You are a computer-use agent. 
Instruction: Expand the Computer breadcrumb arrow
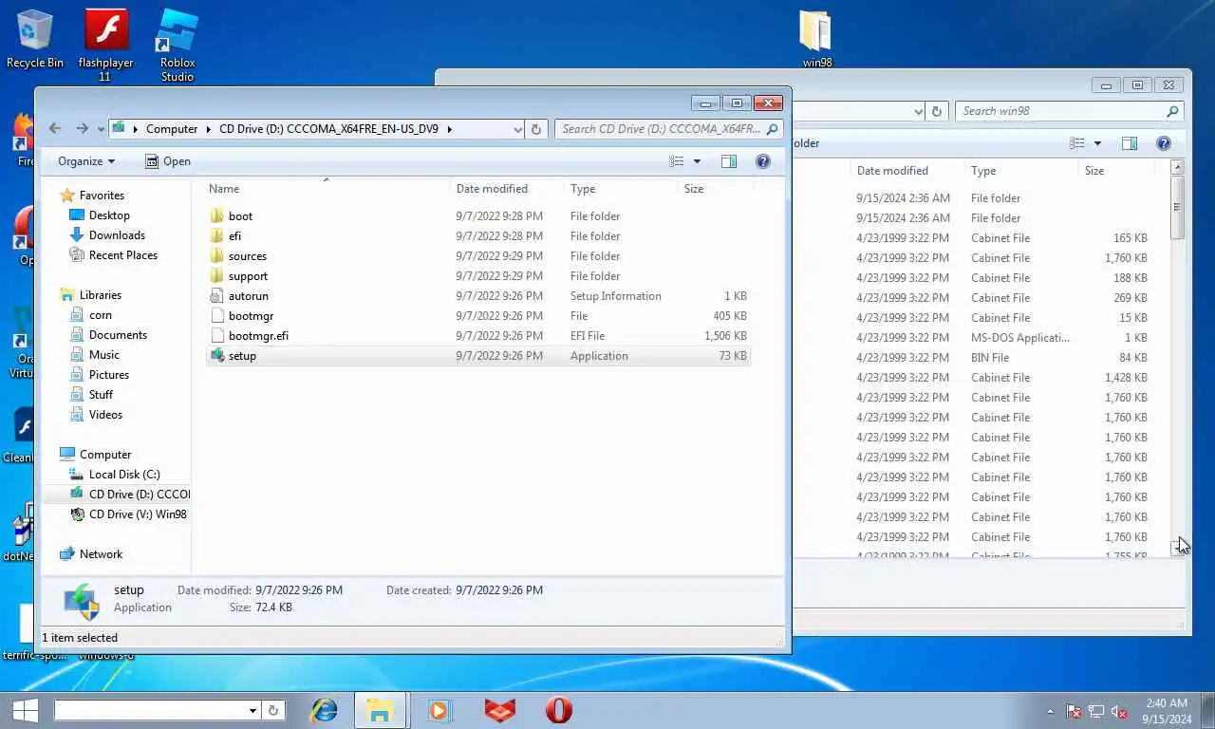click(x=208, y=129)
